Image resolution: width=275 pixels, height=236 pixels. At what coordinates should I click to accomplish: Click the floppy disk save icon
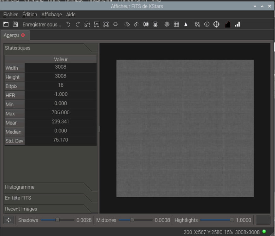(x=15, y=24)
